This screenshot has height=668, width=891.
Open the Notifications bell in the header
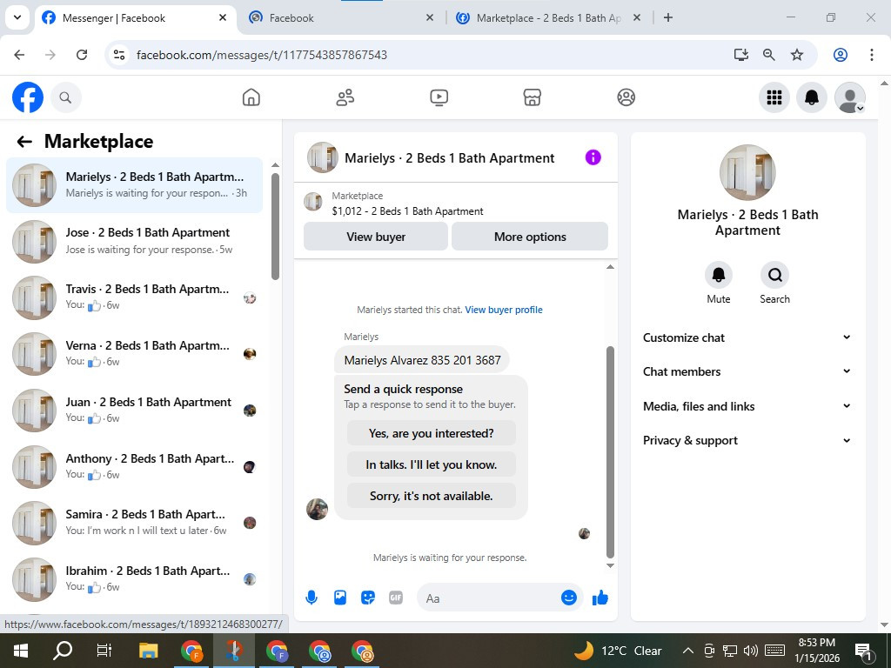coord(812,97)
